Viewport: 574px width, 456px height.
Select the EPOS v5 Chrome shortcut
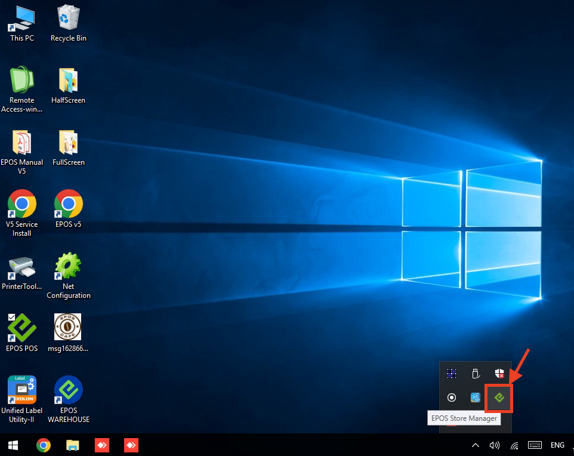click(69, 209)
